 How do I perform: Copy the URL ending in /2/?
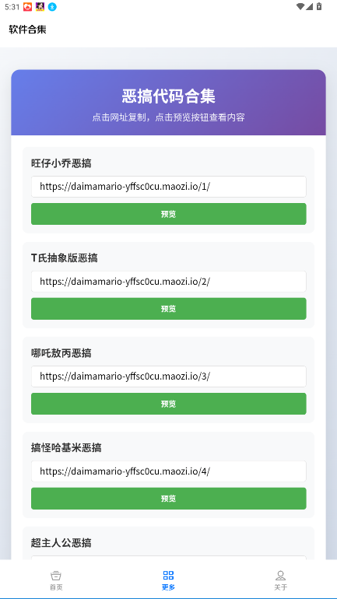click(168, 282)
